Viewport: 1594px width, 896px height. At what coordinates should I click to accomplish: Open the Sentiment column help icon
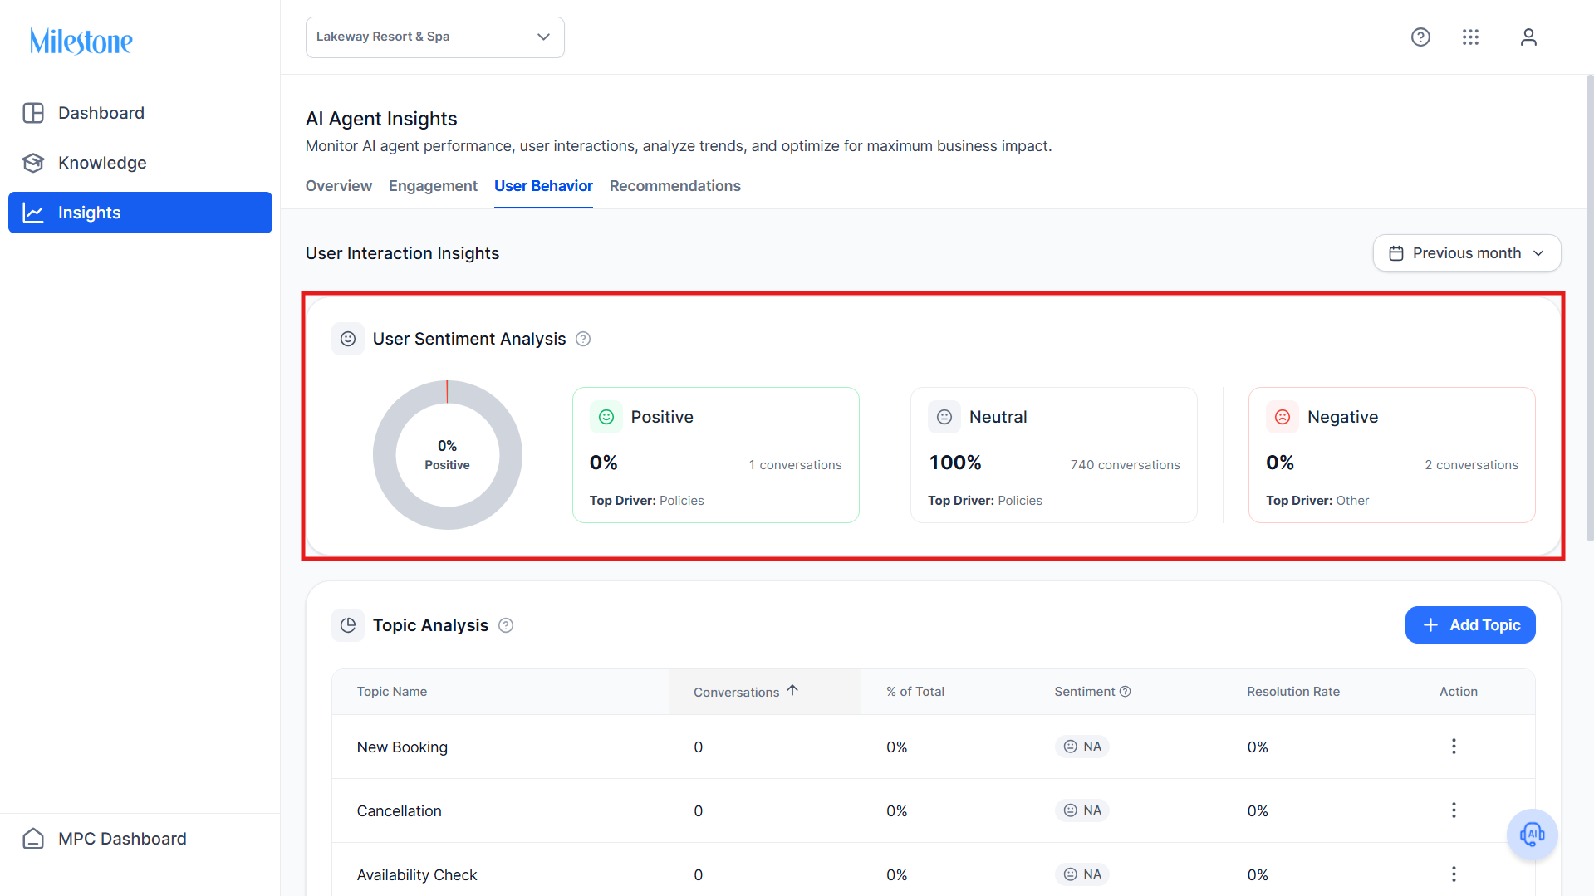tap(1126, 692)
